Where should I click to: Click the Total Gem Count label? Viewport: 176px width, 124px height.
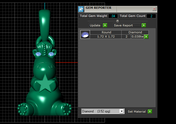tap(132, 16)
